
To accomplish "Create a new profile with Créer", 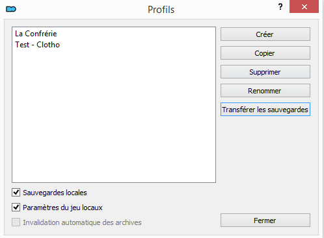I will click(x=265, y=34).
